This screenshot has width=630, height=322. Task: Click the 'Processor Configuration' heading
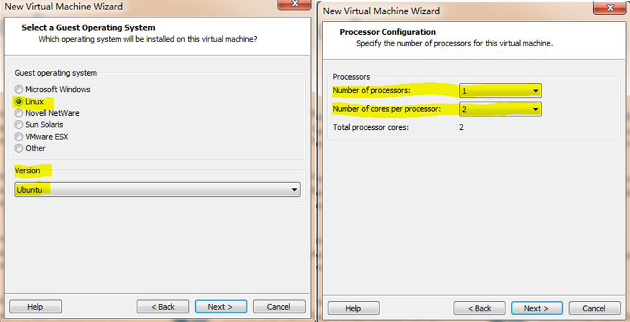point(388,31)
